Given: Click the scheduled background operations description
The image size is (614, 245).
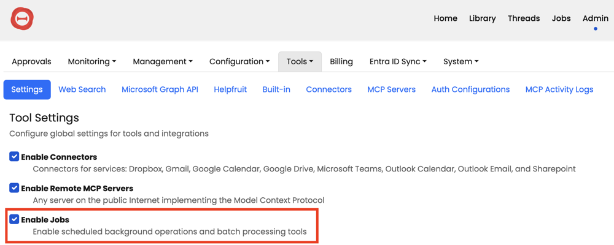Looking at the screenshot, I should [169, 232].
